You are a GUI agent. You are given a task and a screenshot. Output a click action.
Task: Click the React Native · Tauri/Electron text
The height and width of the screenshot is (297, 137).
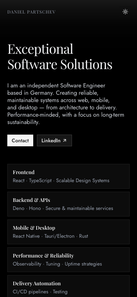point(50,236)
